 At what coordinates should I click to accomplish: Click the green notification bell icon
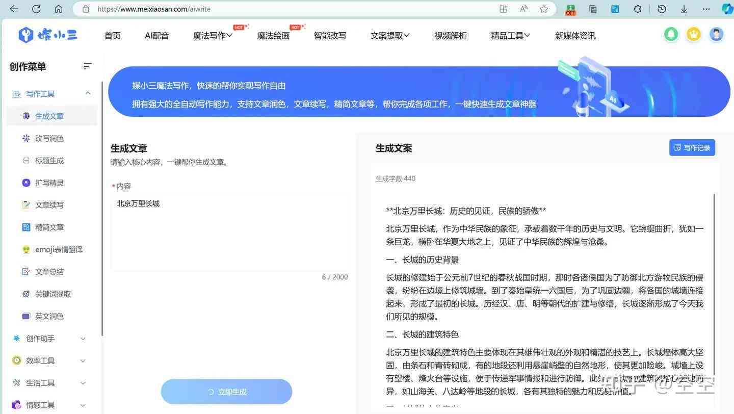(671, 35)
